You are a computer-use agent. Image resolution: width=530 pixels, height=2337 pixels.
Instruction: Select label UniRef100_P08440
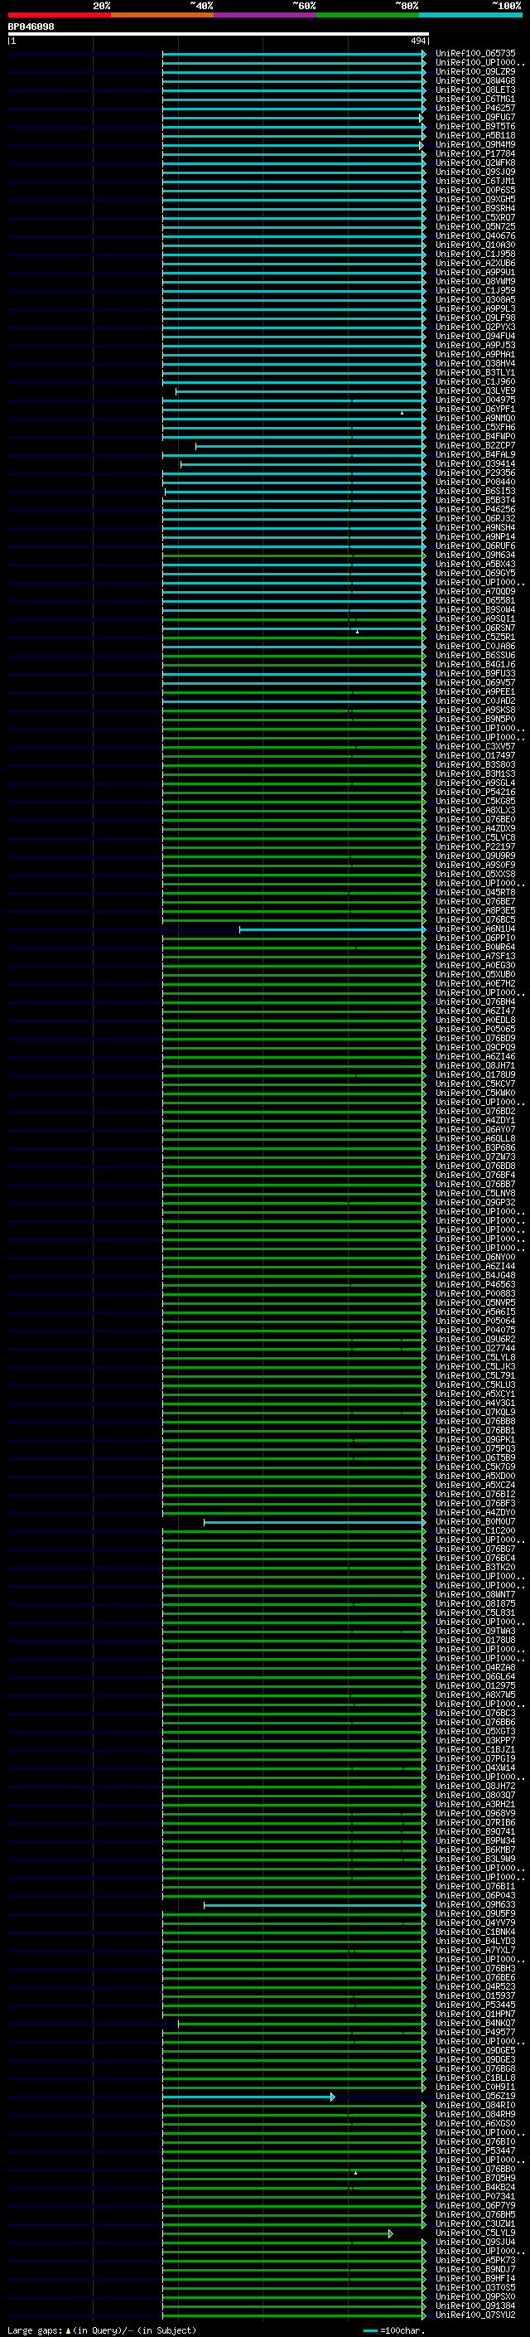pyautogui.click(x=475, y=482)
